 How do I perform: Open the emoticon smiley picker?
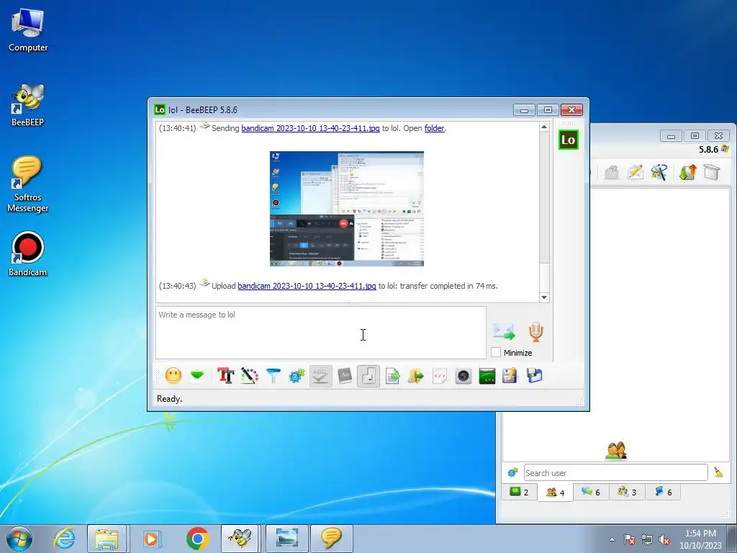tap(173, 376)
